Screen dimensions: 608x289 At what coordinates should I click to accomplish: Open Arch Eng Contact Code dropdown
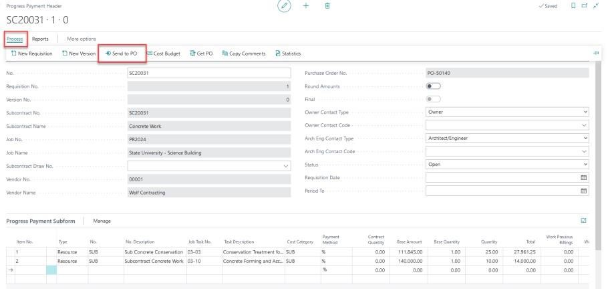(x=585, y=151)
